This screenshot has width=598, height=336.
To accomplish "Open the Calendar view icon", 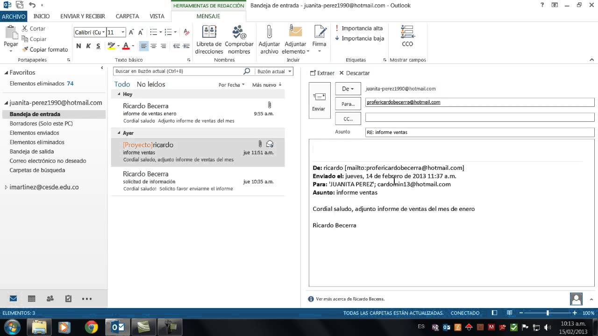I will pyautogui.click(x=32, y=299).
